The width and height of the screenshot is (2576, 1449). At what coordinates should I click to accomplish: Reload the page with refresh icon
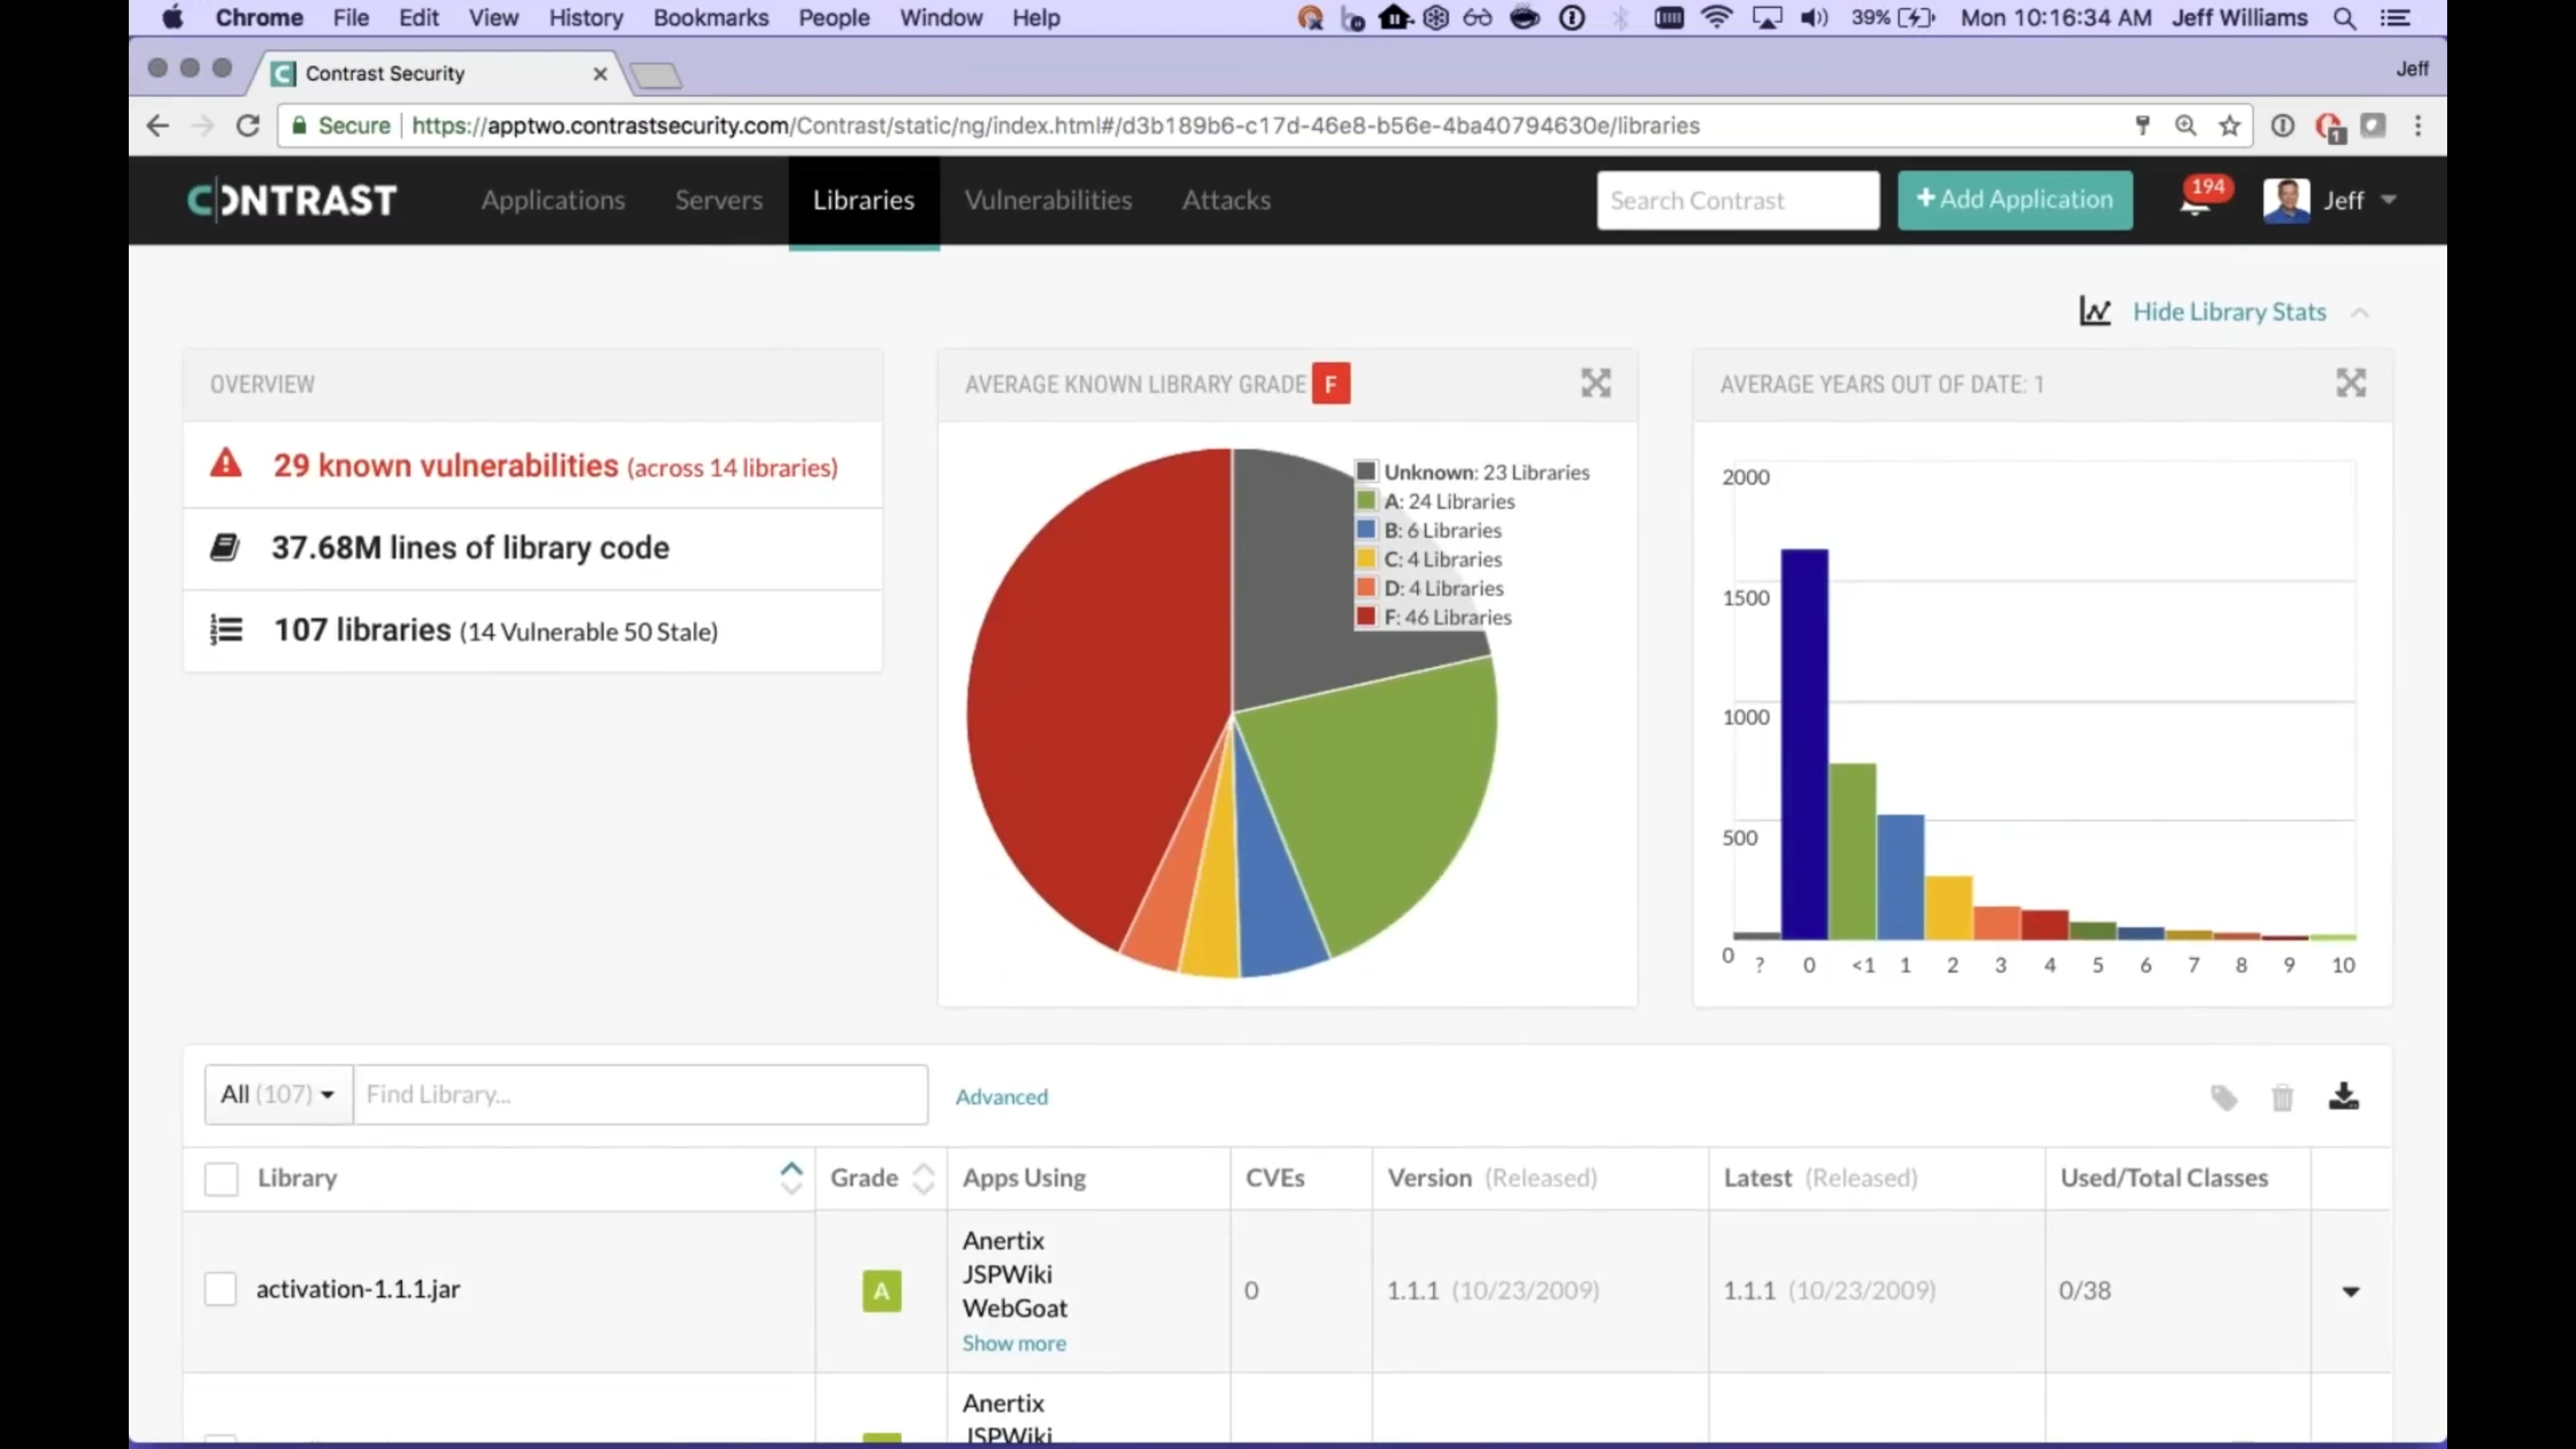(x=248, y=126)
